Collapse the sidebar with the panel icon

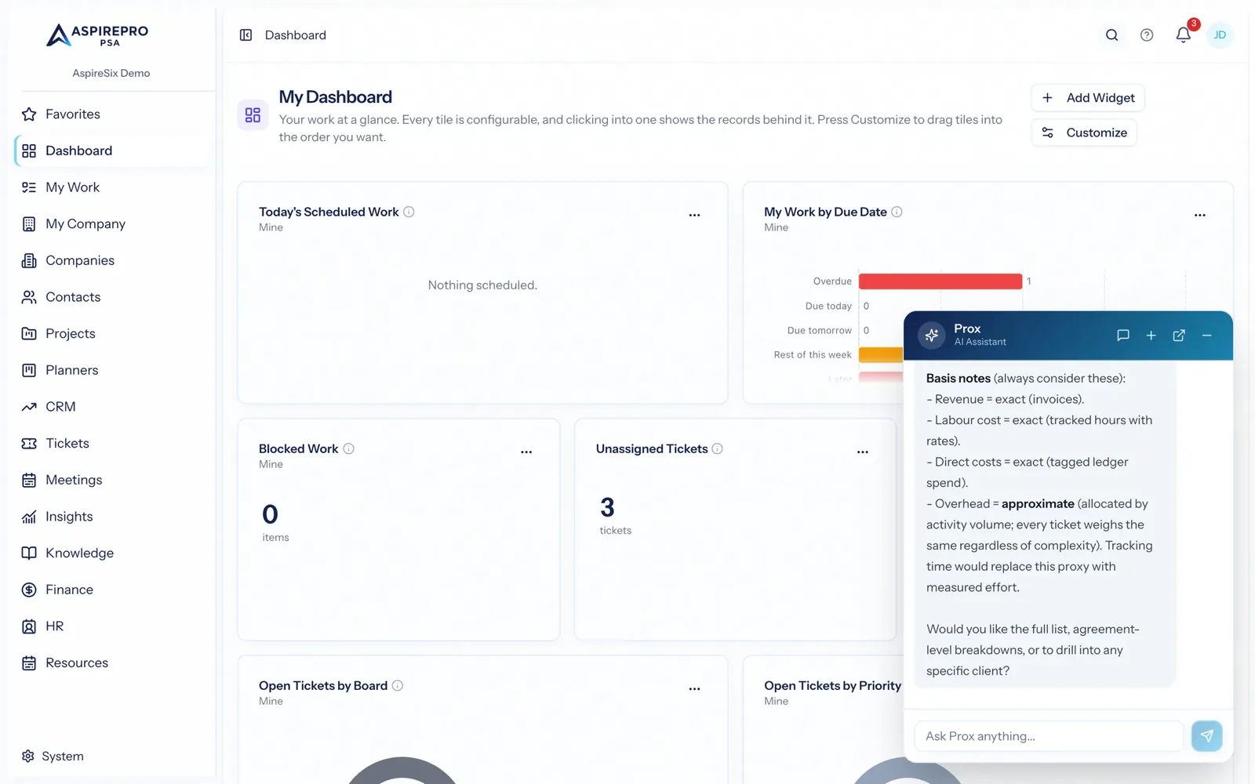246,35
